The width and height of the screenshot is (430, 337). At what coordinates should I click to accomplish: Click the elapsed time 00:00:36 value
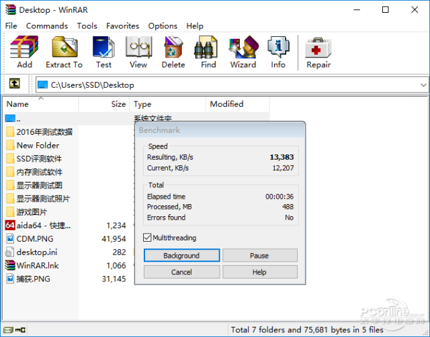pos(279,197)
